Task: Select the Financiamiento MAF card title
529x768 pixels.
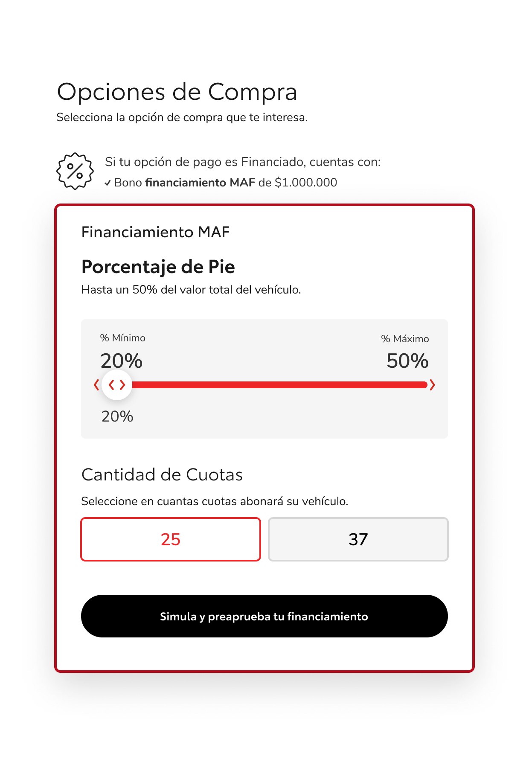Action: (155, 232)
